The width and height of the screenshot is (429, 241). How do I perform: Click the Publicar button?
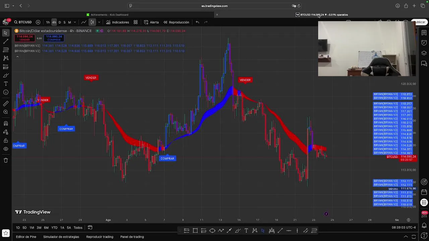coord(419,22)
